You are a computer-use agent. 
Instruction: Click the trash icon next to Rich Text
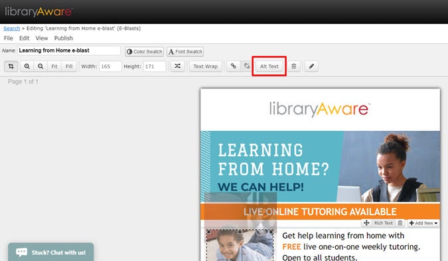pos(400,223)
